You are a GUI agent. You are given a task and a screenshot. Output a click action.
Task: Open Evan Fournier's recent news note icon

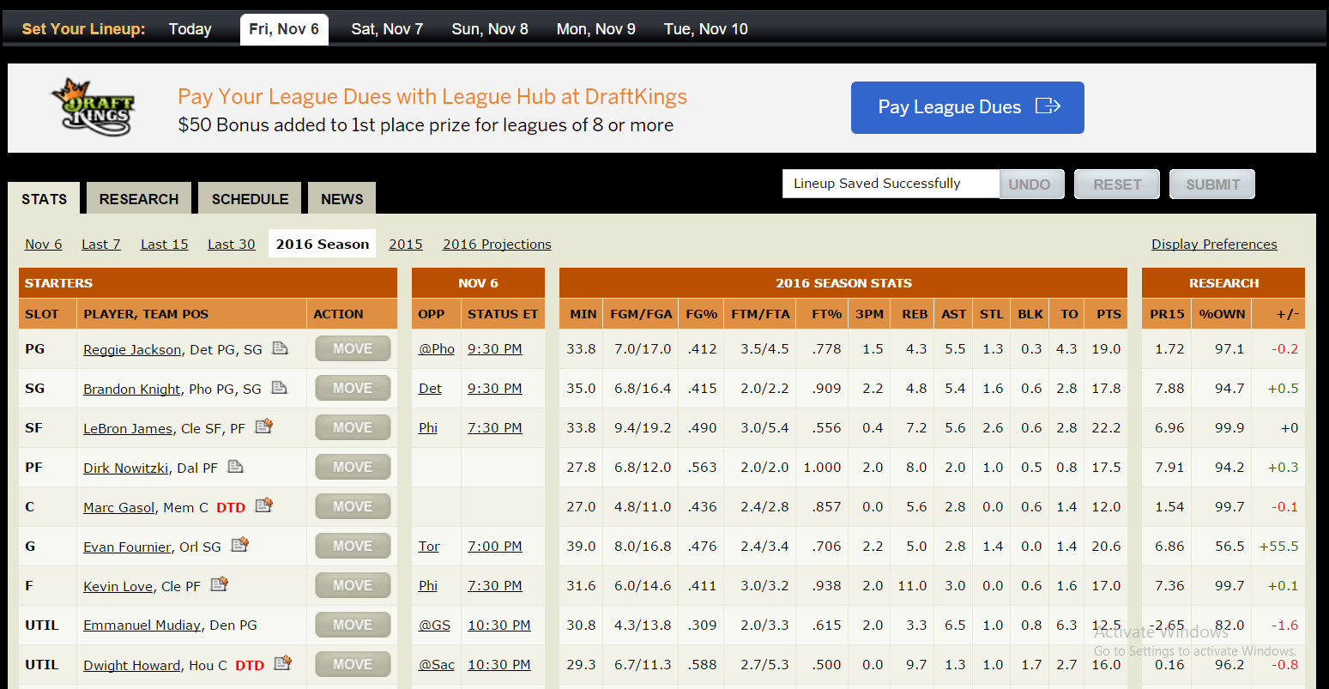pyautogui.click(x=239, y=545)
